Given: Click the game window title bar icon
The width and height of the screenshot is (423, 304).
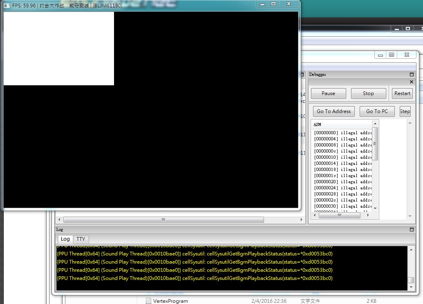Looking at the screenshot, I should [7, 6].
